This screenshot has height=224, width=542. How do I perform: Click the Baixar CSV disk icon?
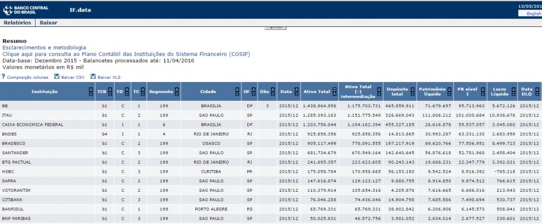point(57,77)
